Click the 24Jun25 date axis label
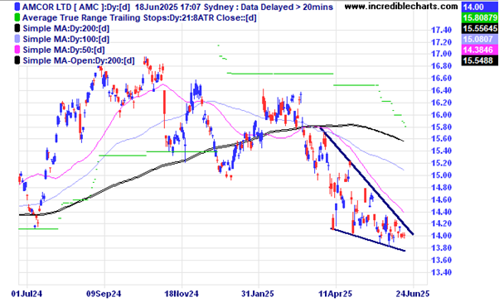The height and width of the screenshot is (302, 499). [x=413, y=294]
